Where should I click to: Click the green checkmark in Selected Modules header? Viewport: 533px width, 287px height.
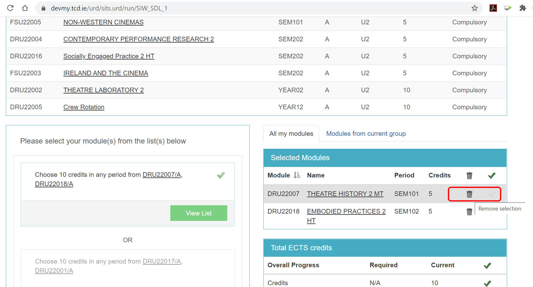(x=492, y=176)
